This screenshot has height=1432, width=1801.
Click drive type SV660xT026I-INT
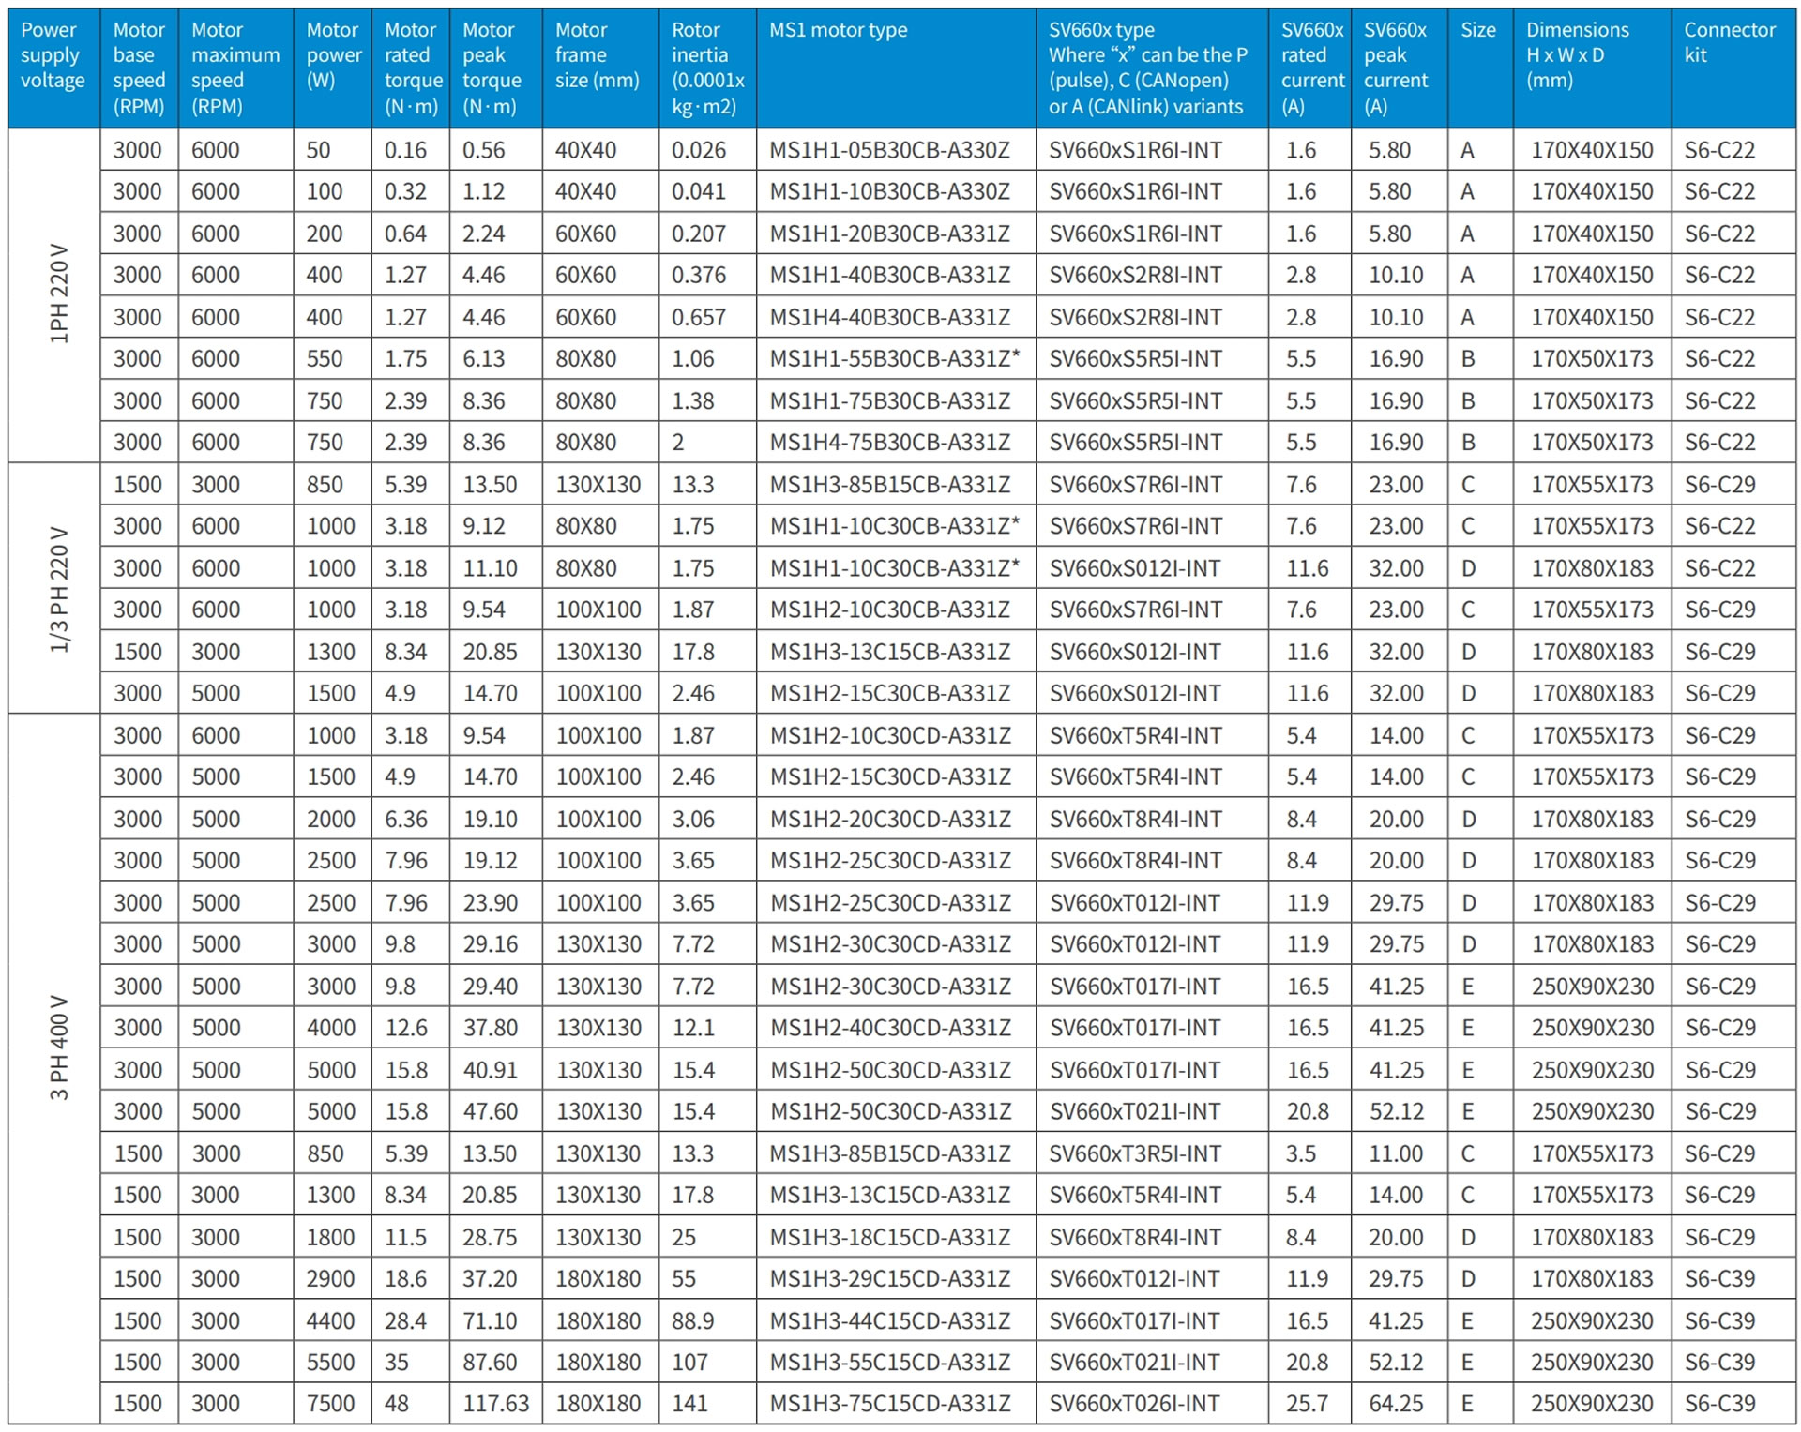click(1135, 1404)
